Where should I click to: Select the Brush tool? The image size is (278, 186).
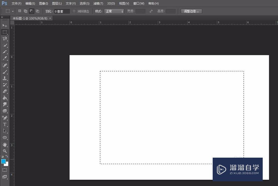tap(5, 72)
